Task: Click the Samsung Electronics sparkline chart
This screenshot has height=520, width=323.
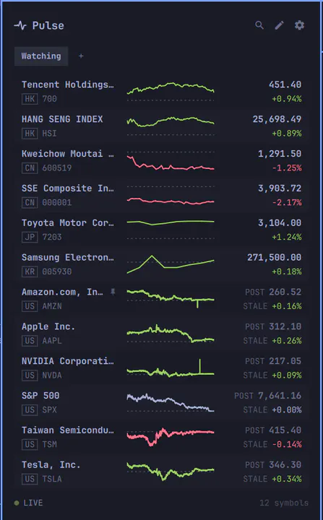Action: tap(171, 264)
